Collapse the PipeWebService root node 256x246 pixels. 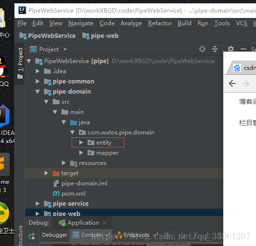tap(29, 61)
